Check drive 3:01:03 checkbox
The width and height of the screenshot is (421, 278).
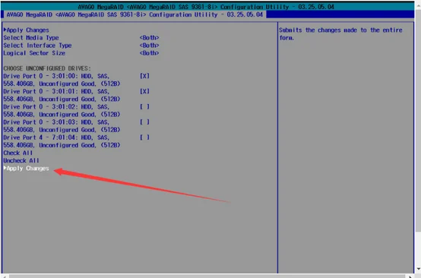(x=144, y=122)
